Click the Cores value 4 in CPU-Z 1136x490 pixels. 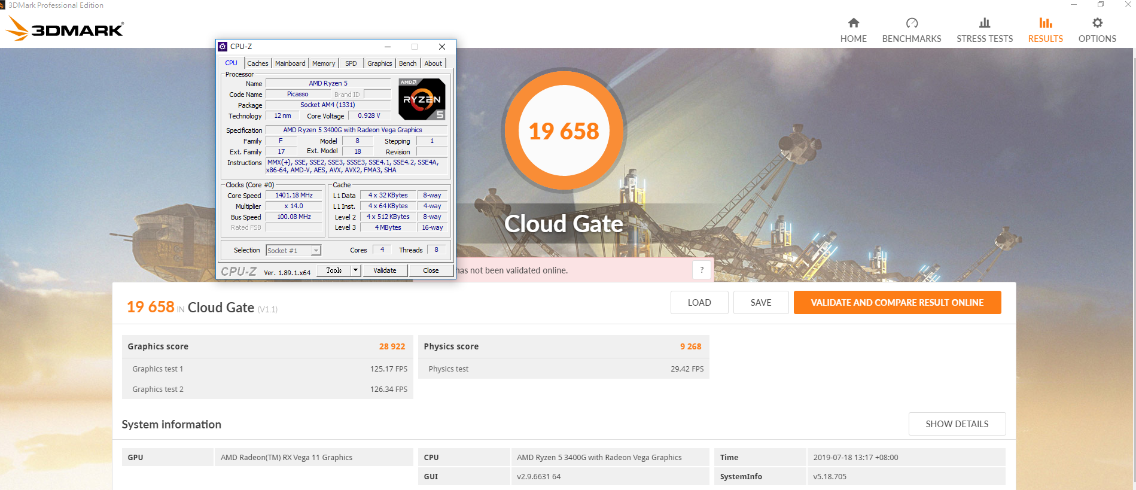382,250
